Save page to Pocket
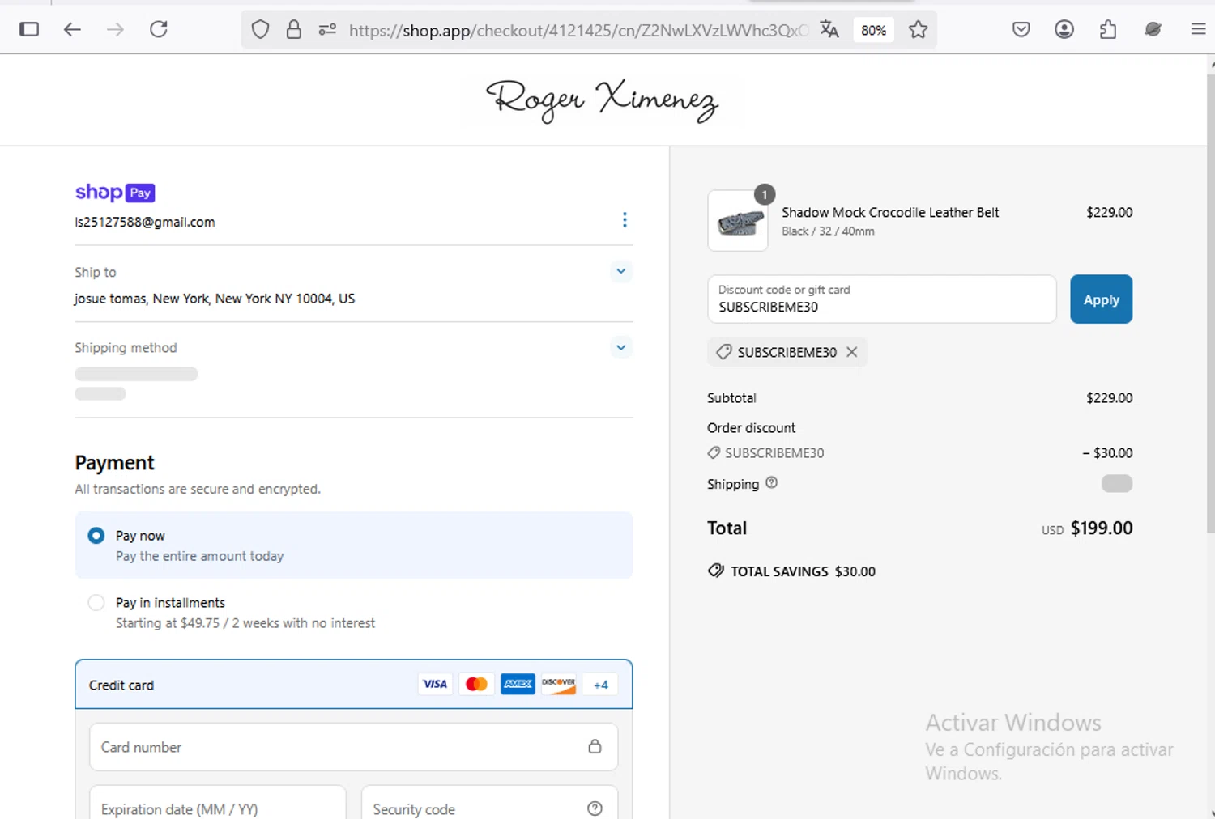This screenshot has width=1215, height=819. coord(1021,30)
